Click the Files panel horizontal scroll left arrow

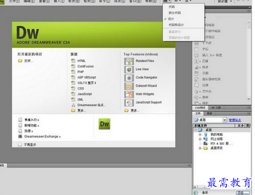195,187
